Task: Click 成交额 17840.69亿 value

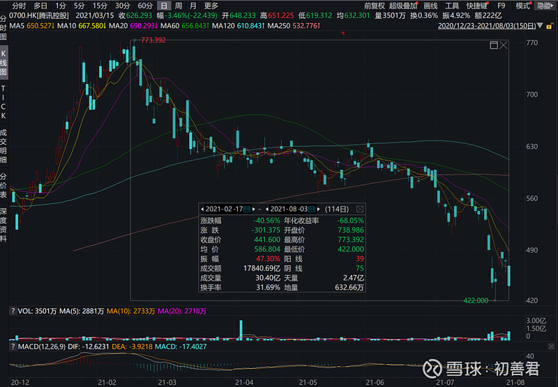Action: (x=262, y=269)
